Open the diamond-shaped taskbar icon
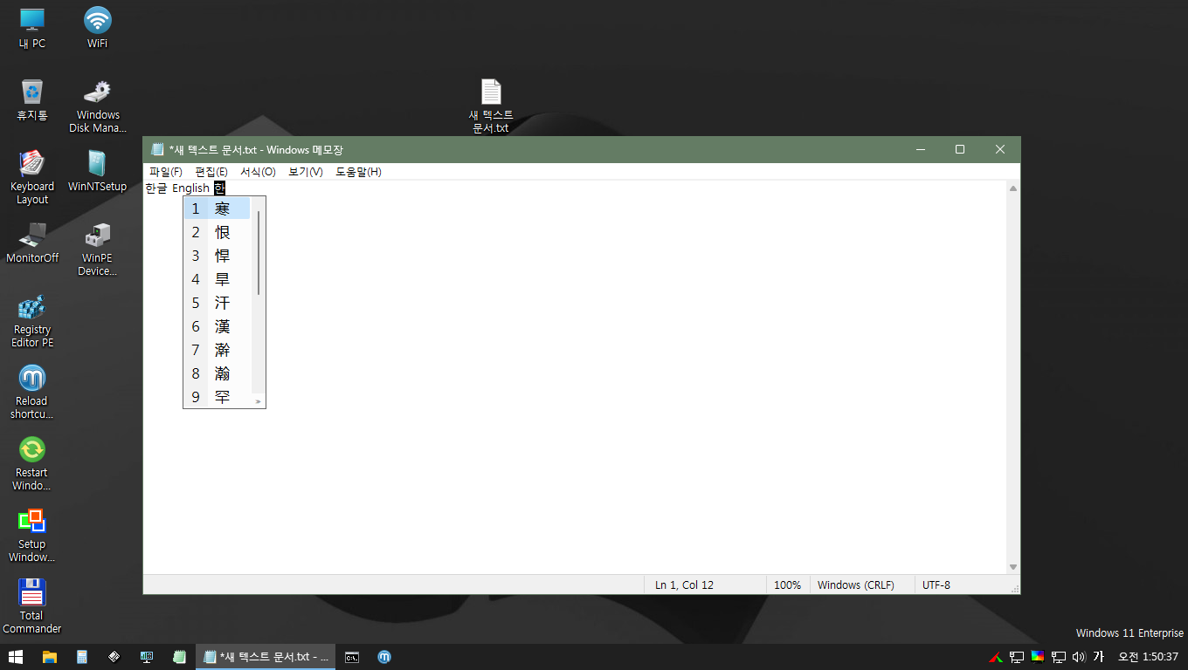The height and width of the screenshot is (670, 1188). [114, 657]
